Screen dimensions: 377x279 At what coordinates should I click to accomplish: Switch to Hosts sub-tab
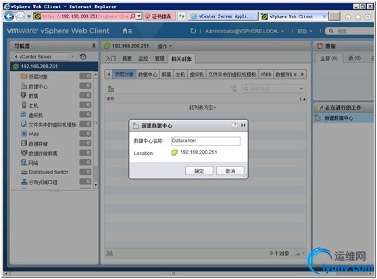180,74
